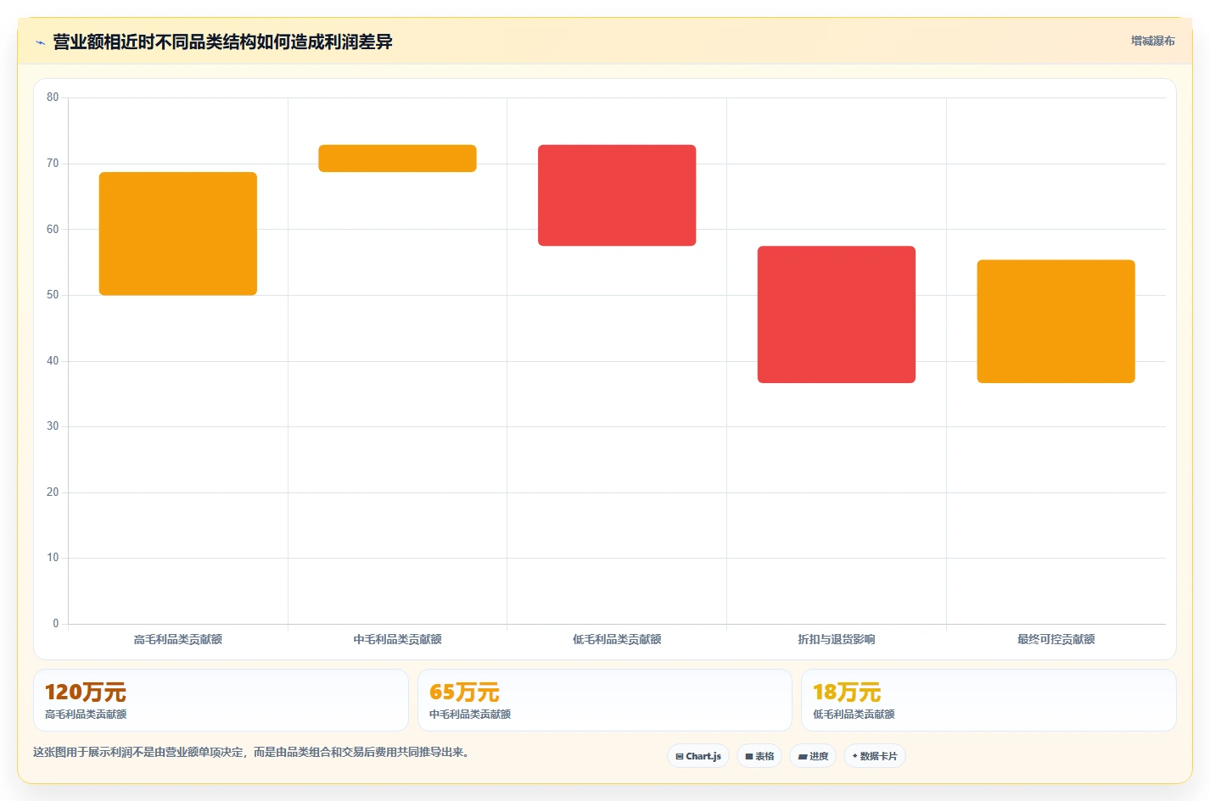Select the 表格 chip
Image resolution: width=1210 pixels, height=801 pixels.
pyautogui.click(x=759, y=756)
